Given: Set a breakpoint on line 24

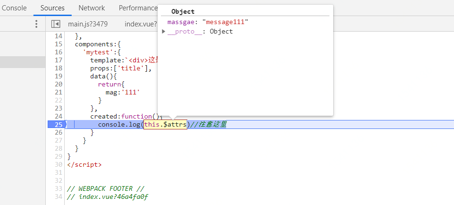Looking at the screenshot, I should coord(58,116).
